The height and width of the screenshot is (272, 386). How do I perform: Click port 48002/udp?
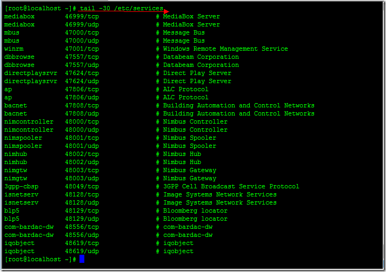pyautogui.click(x=82, y=162)
